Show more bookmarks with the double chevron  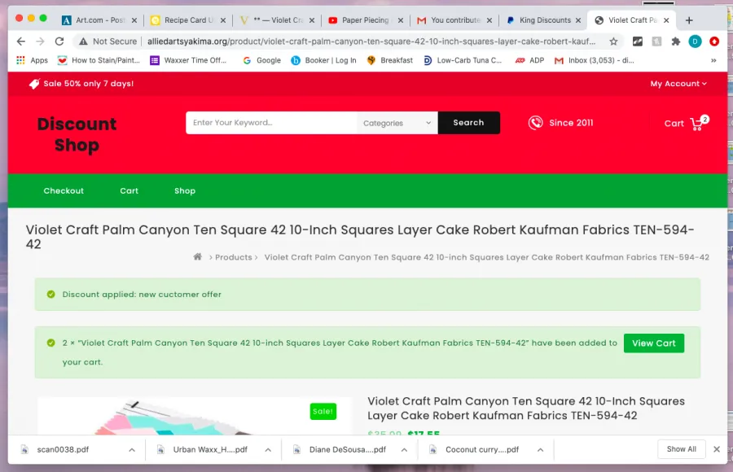[713, 60]
